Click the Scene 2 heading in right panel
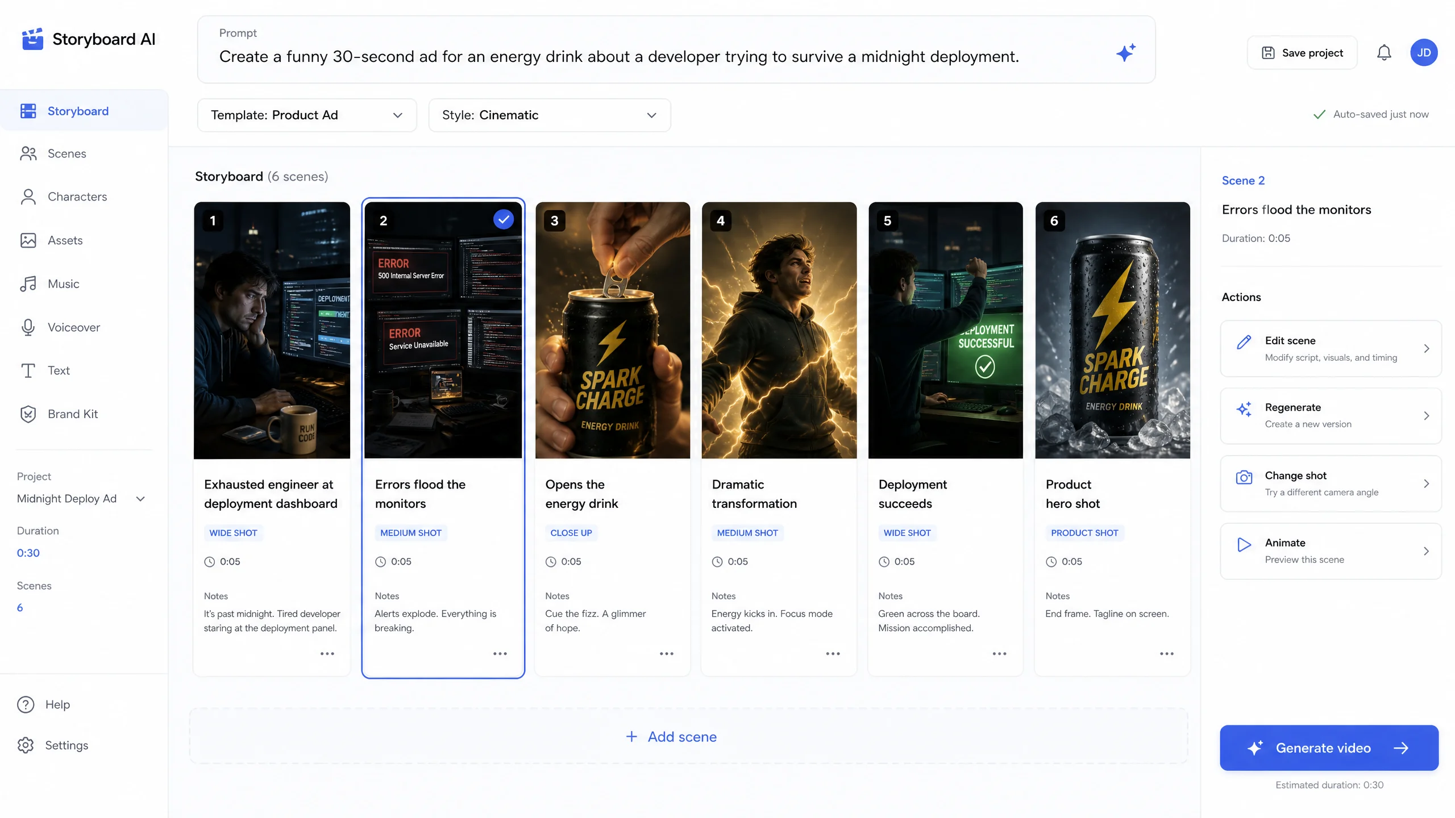The width and height of the screenshot is (1455, 818). (x=1243, y=181)
